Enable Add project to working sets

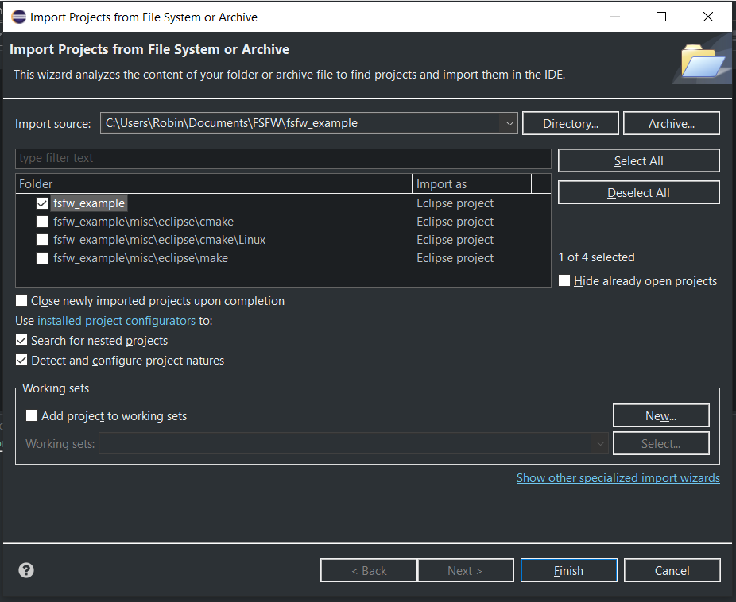pos(32,415)
